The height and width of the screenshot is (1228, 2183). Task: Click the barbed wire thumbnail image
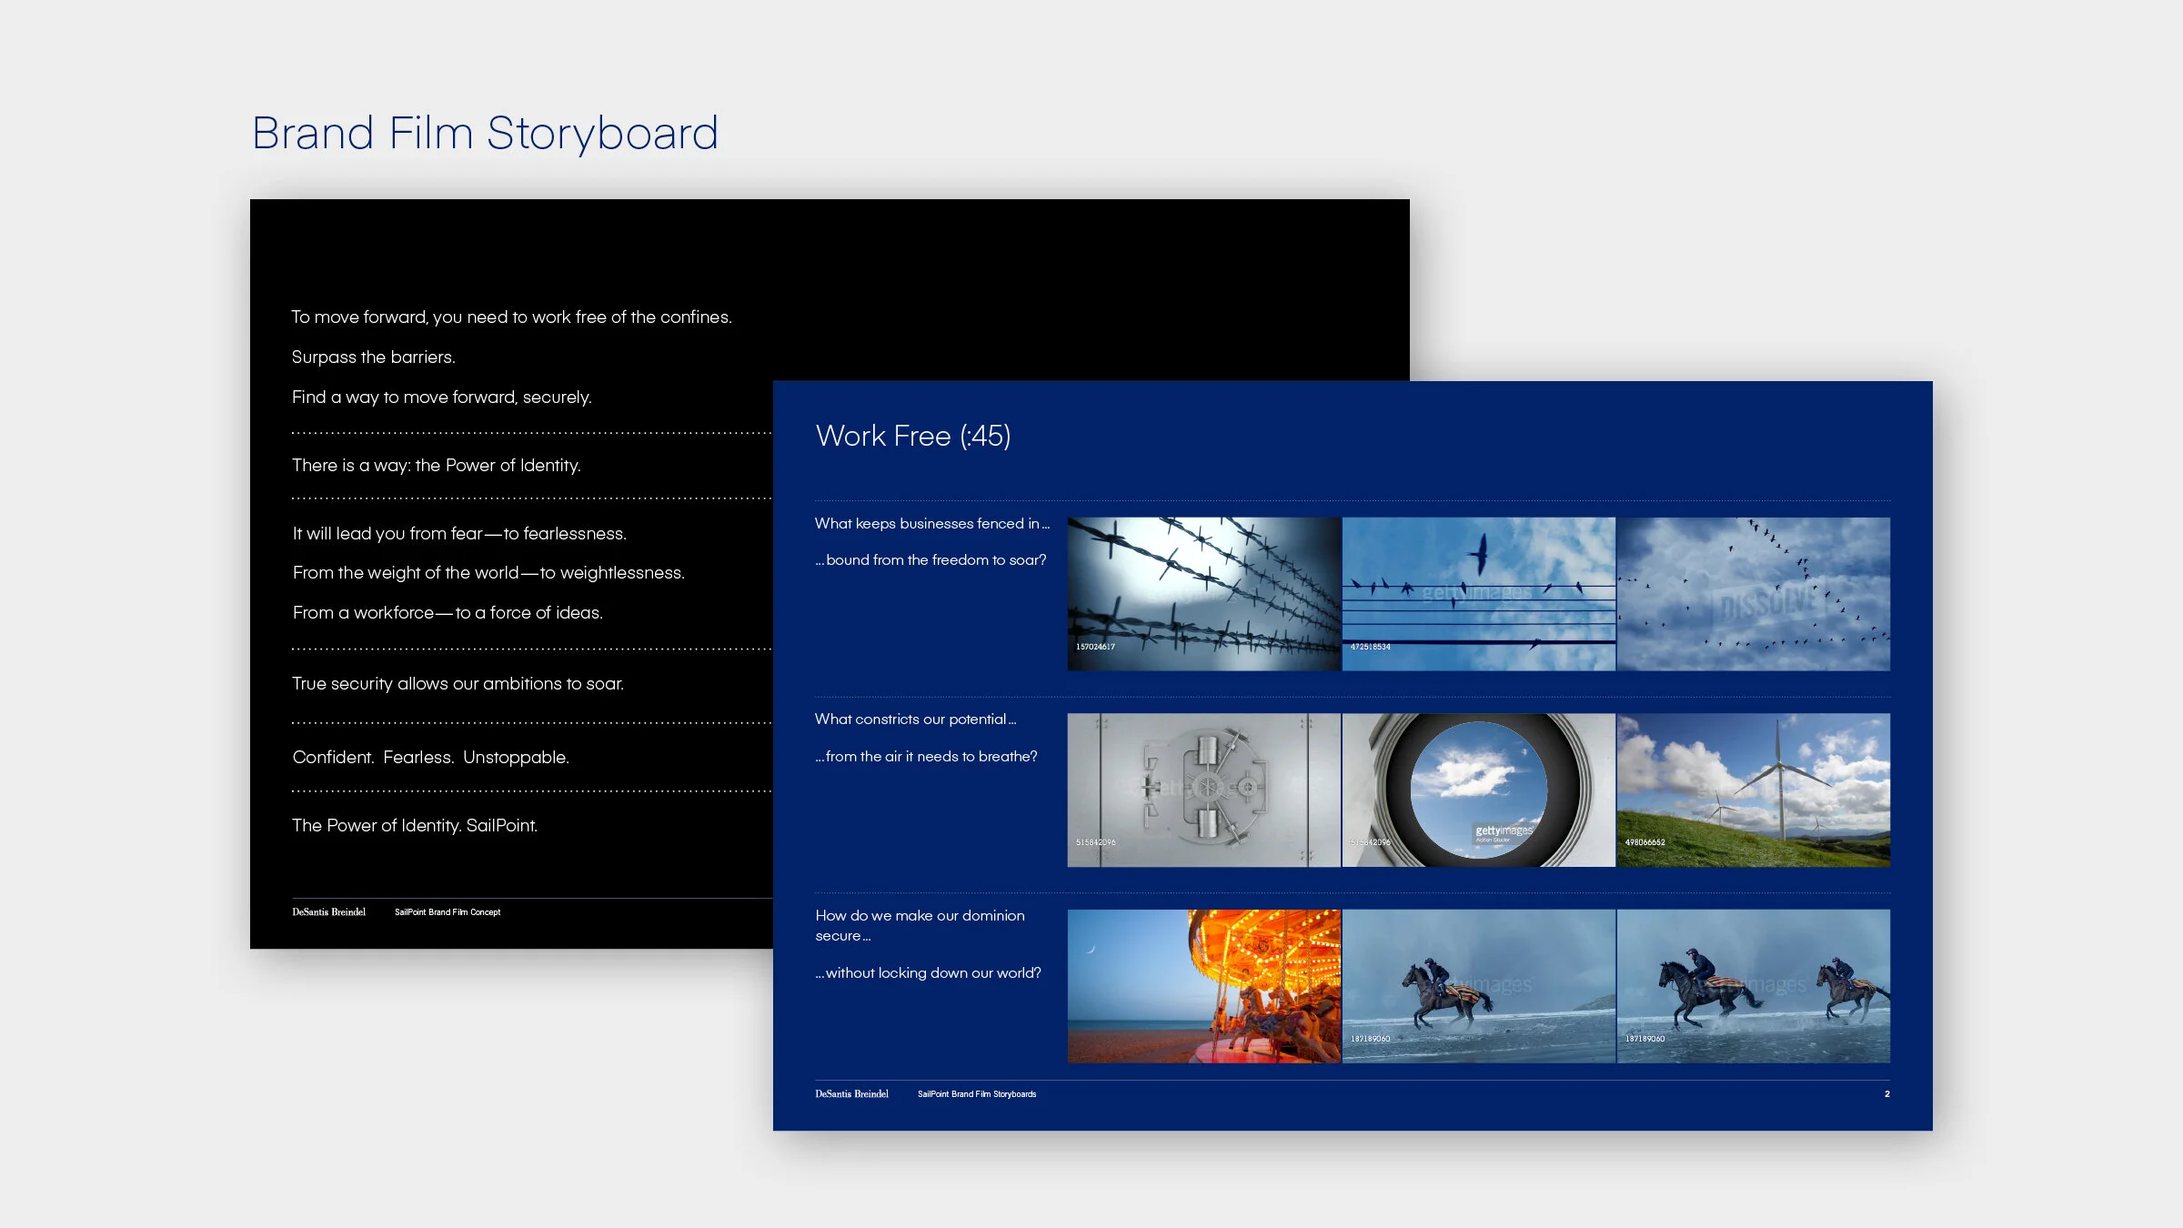click(x=1203, y=594)
